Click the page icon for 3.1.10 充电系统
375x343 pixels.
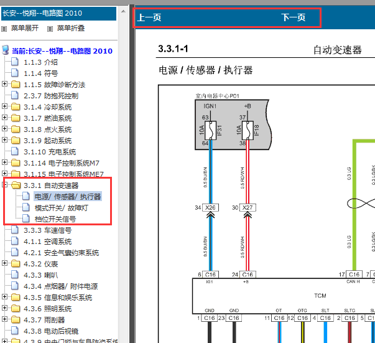point(15,151)
